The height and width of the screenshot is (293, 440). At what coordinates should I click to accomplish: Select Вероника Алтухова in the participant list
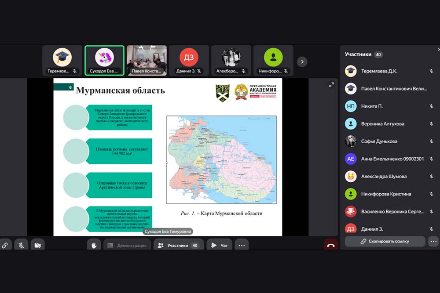click(x=382, y=124)
